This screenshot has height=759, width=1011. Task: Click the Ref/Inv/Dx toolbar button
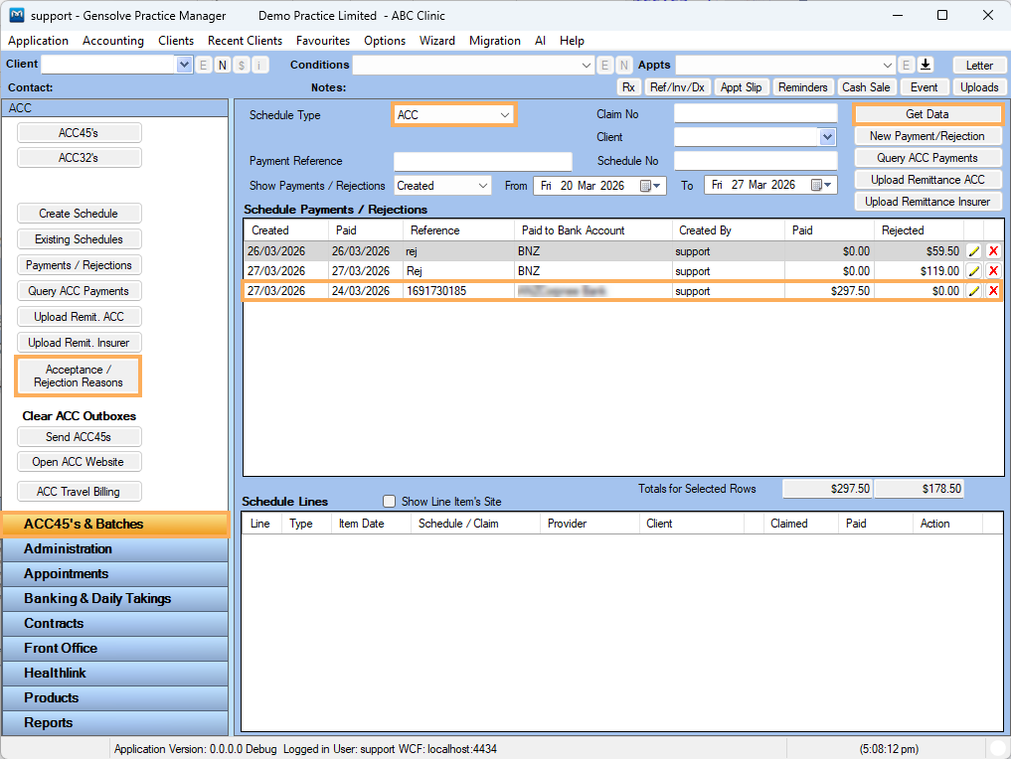tap(677, 87)
